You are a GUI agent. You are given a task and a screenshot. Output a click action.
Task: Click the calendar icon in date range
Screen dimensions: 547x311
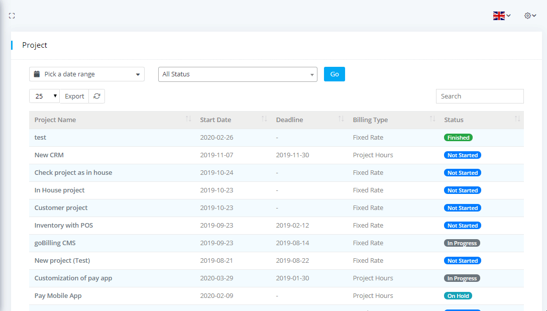pos(37,74)
